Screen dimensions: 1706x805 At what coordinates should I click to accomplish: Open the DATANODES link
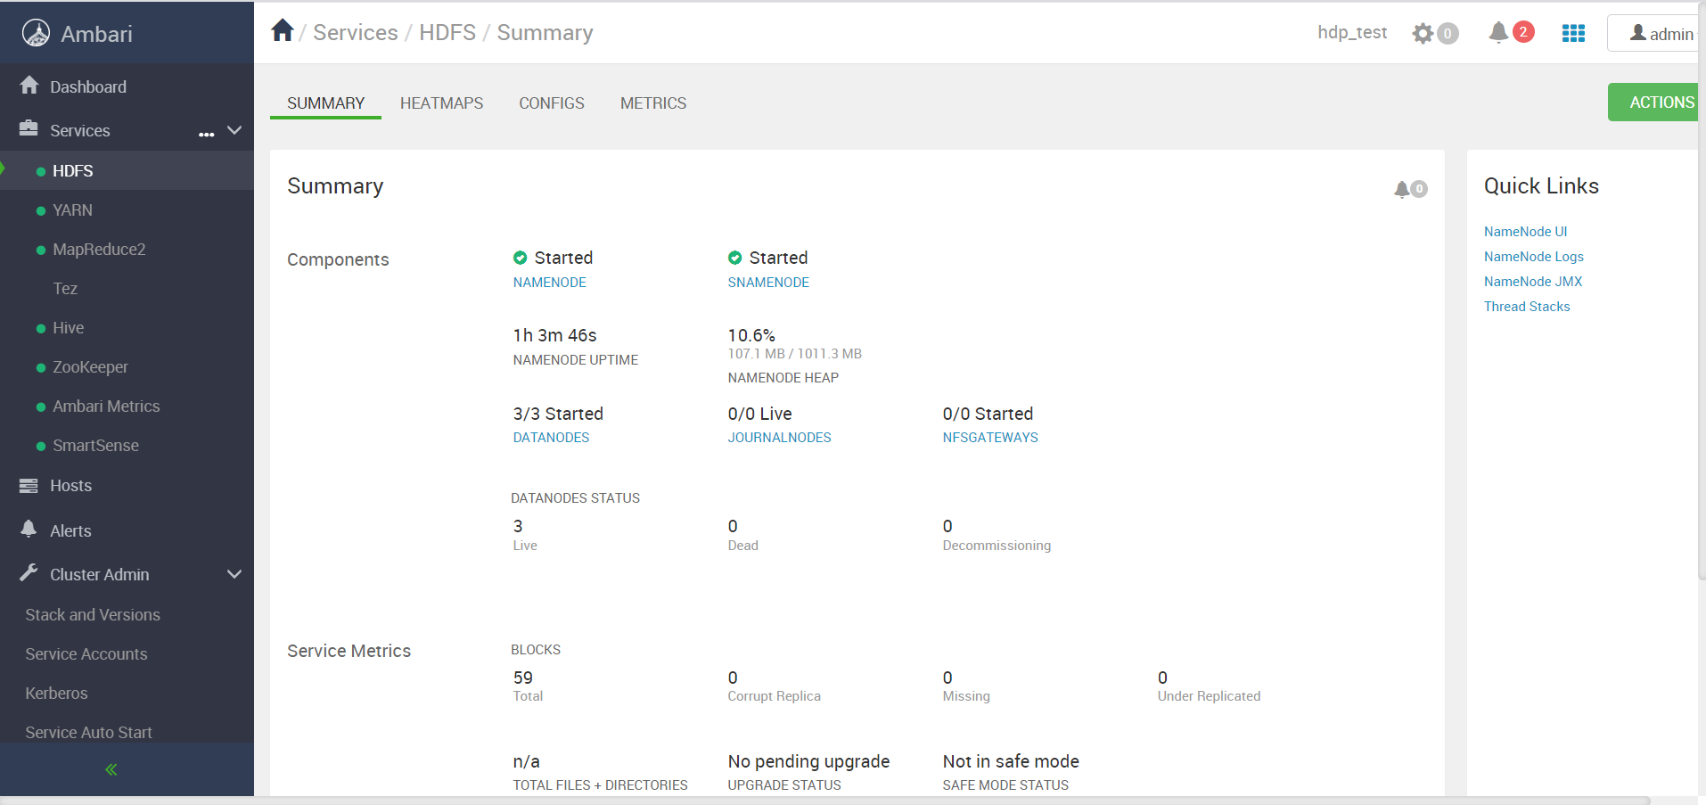tap(551, 438)
